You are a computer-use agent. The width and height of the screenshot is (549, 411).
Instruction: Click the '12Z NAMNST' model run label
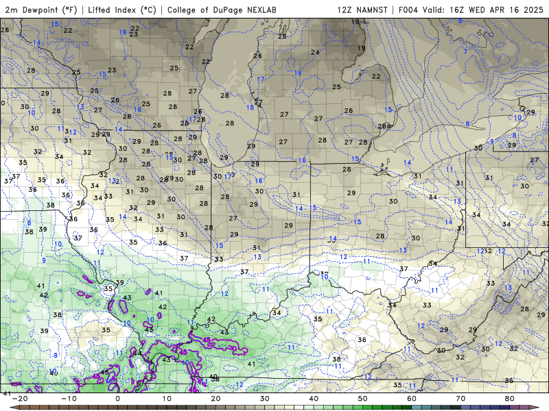pyautogui.click(x=362, y=10)
